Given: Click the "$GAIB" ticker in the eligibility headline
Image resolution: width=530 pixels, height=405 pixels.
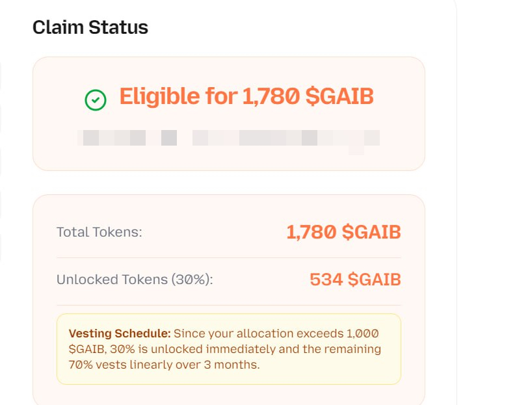Looking at the screenshot, I should [339, 97].
